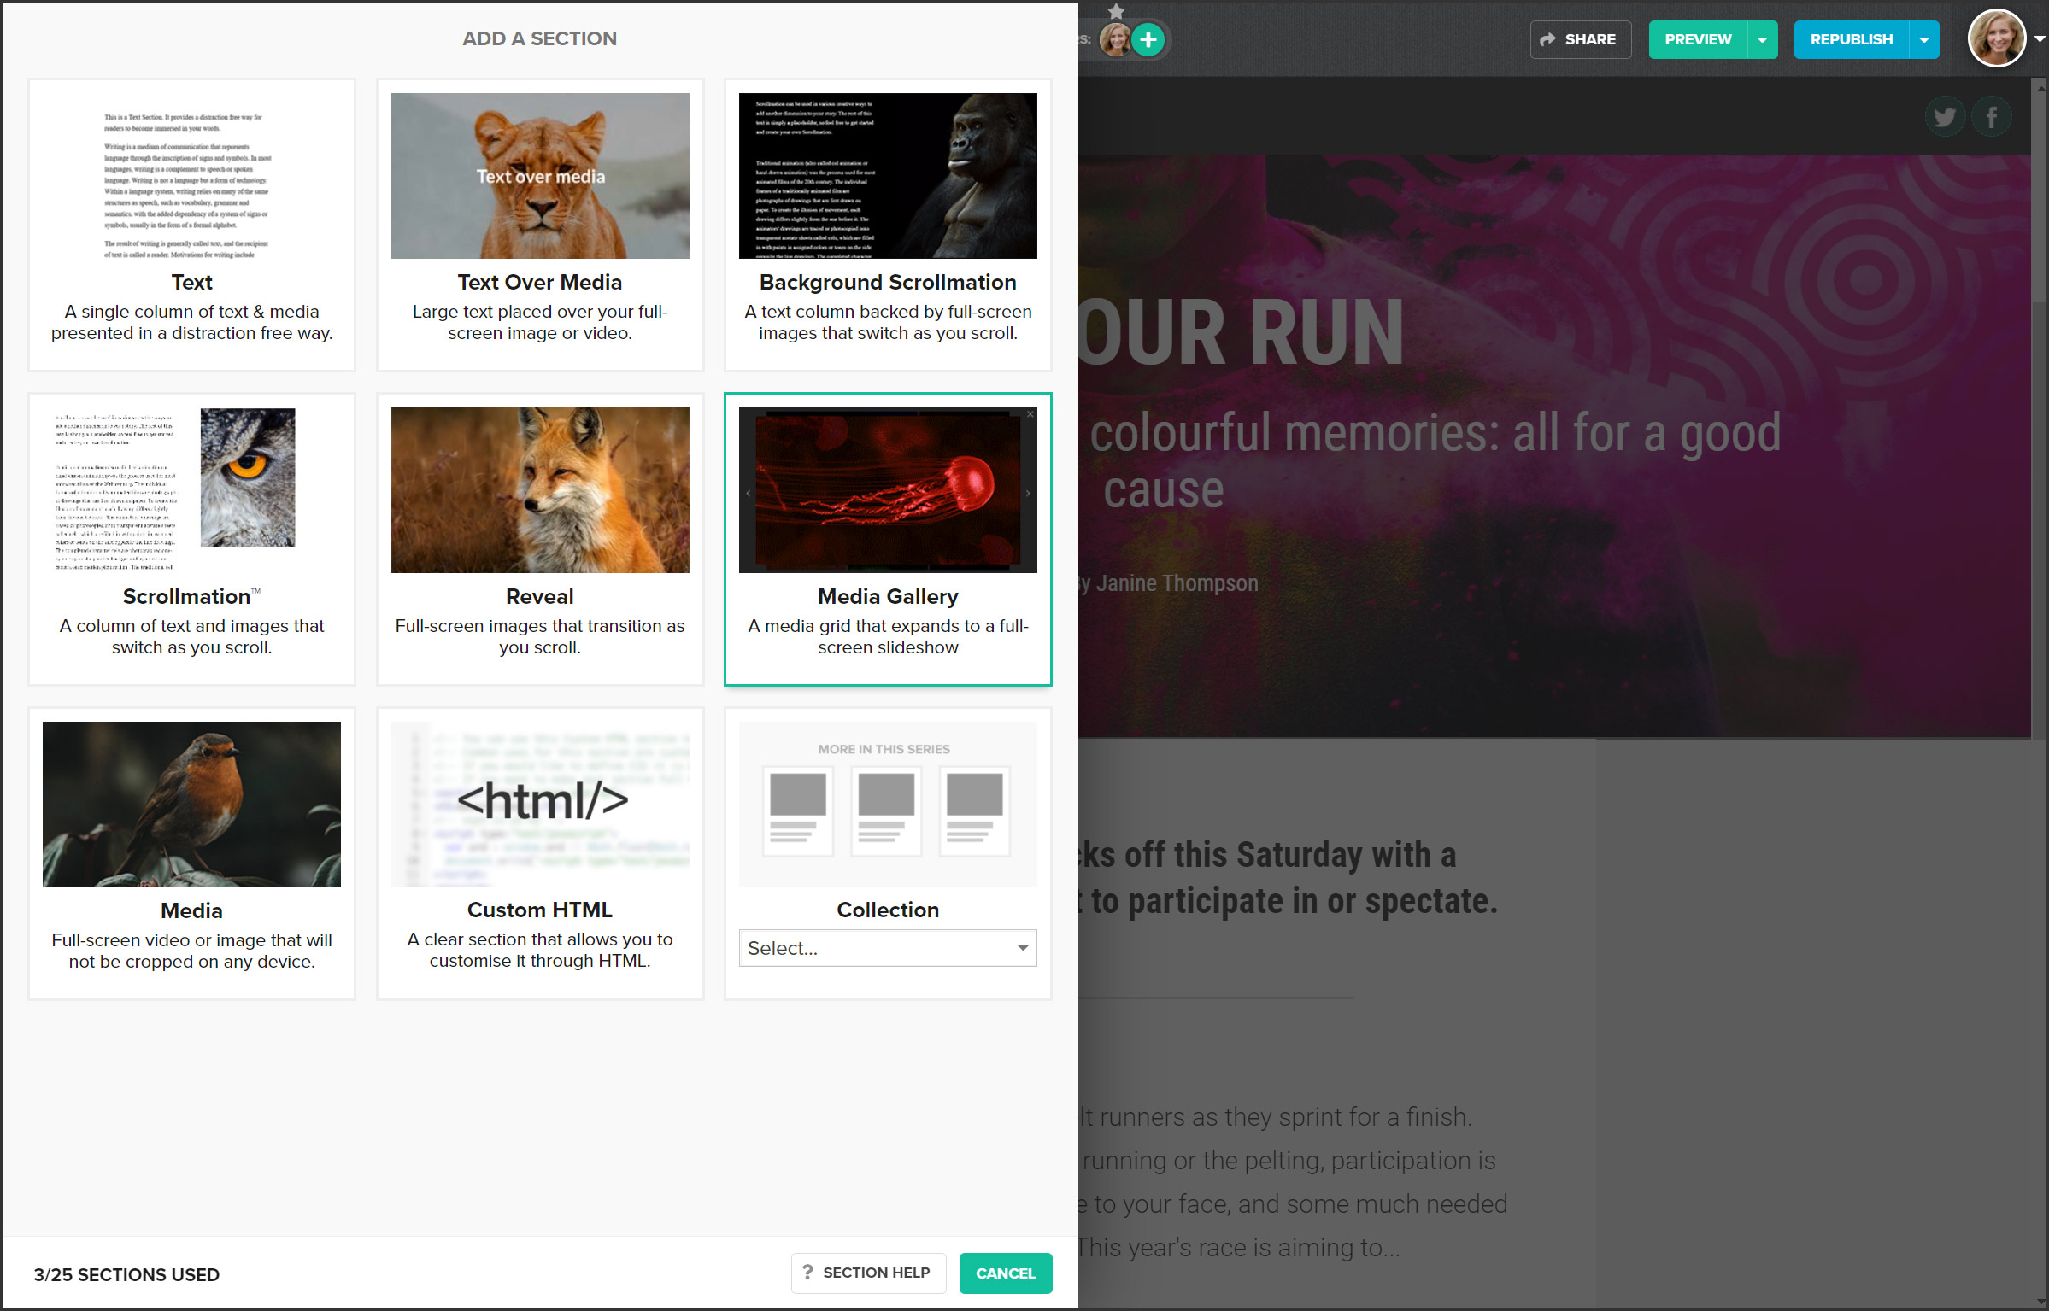The image size is (2049, 1311).
Task: Add a collaborator with the plus icon
Action: (1148, 39)
